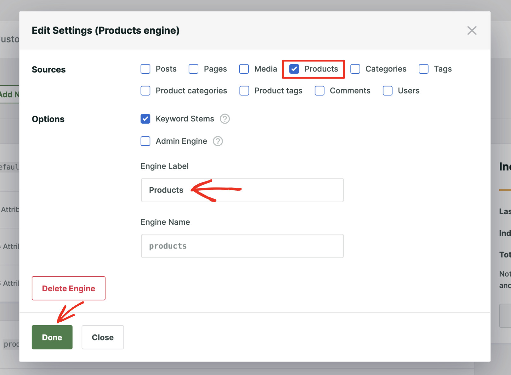The image size is (511, 375).
Task: Enable the Product categories source checkbox
Action: [x=145, y=91]
